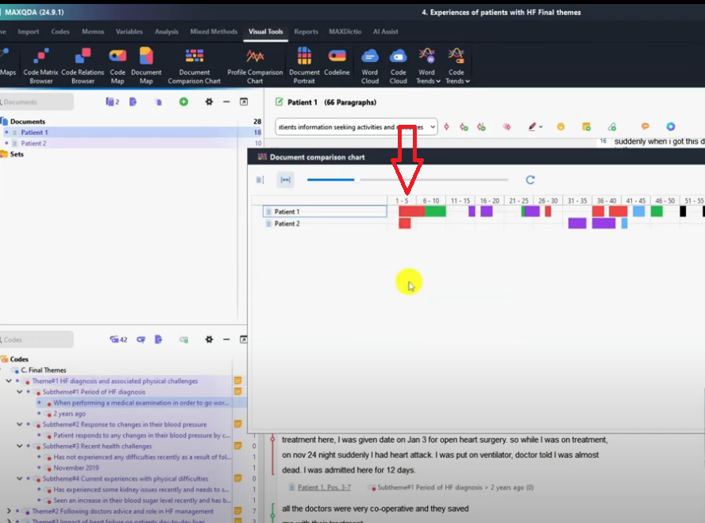Select Patient 2 row in comparison chart
The width and height of the screenshot is (705, 523).
(325, 223)
